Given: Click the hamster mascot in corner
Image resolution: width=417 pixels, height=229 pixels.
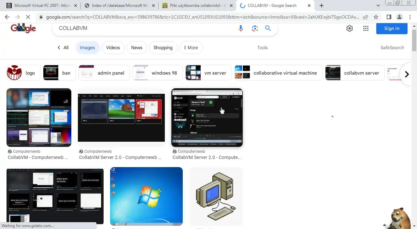Looking at the screenshot, I should [x=398, y=218].
